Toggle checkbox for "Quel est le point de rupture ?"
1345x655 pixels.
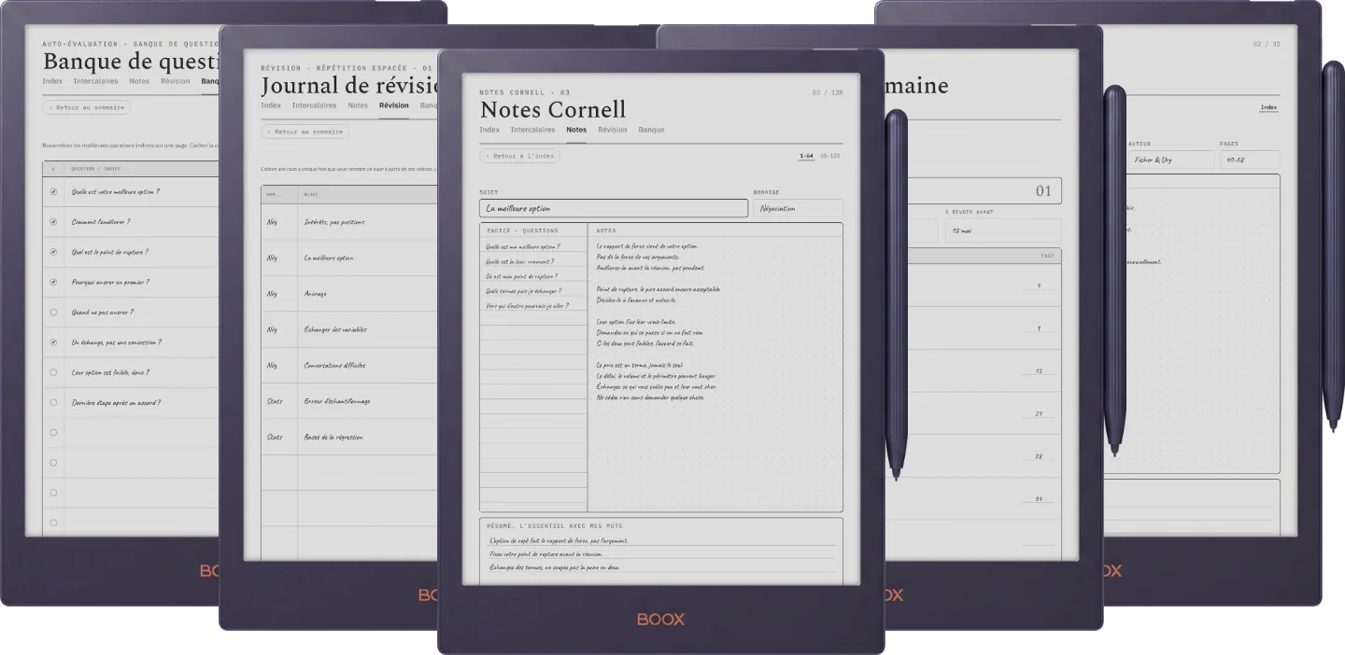(53, 252)
